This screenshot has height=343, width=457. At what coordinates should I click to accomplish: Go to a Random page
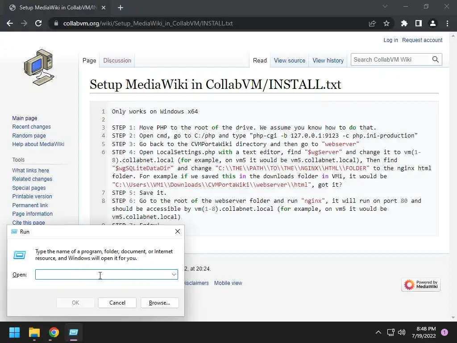tap(29, 136)
